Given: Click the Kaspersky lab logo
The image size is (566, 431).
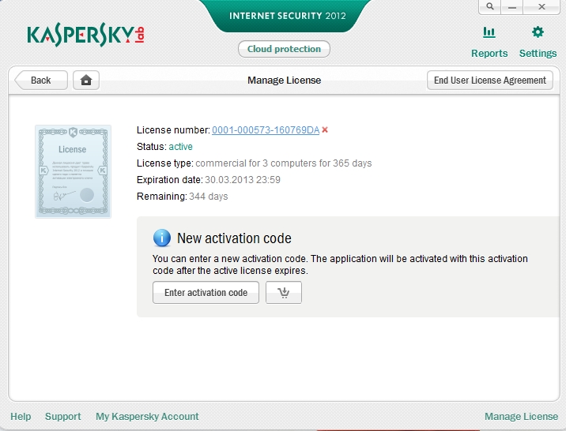Looking at the screenshot, I should pos(86,35).
